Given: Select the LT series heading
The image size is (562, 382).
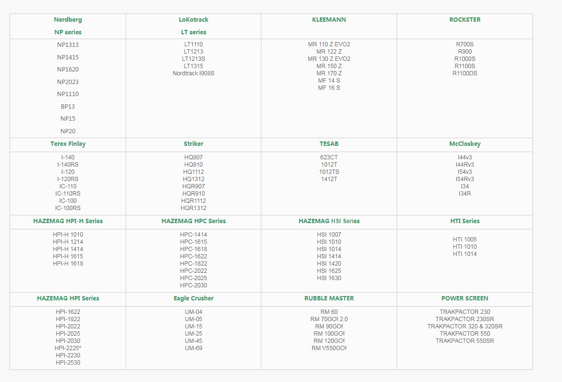Looking at the screenshot, I should point(194,32).
